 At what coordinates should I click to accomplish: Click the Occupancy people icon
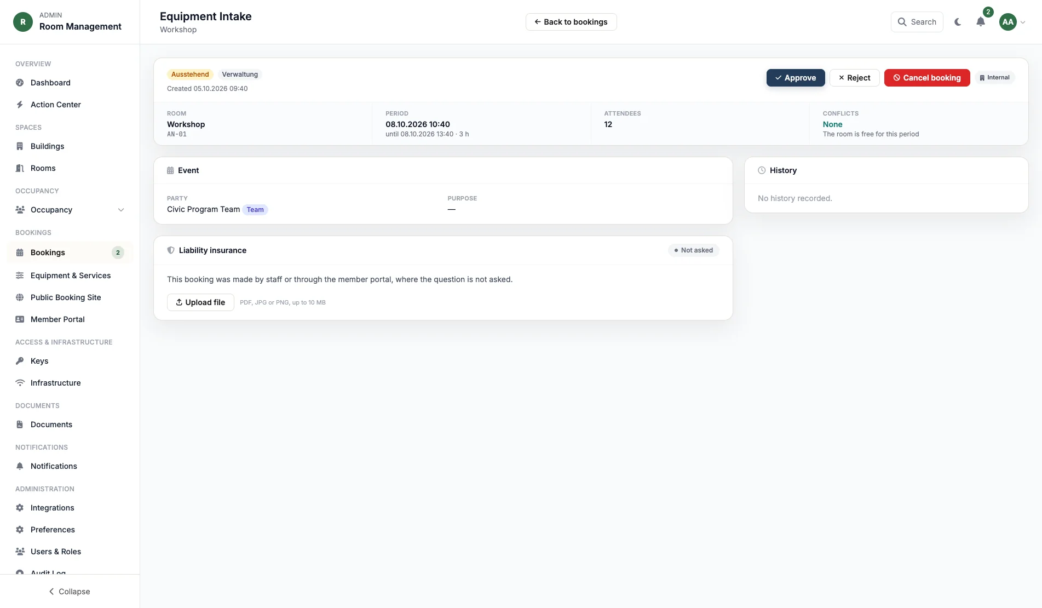click(20, 210)
